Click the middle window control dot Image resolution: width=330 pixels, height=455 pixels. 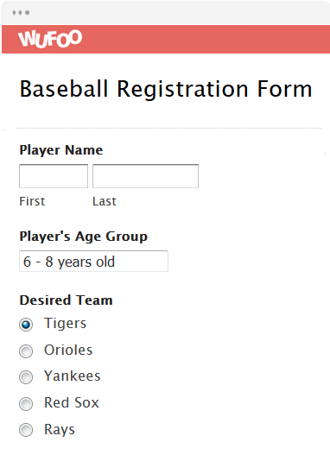[21, 12]
